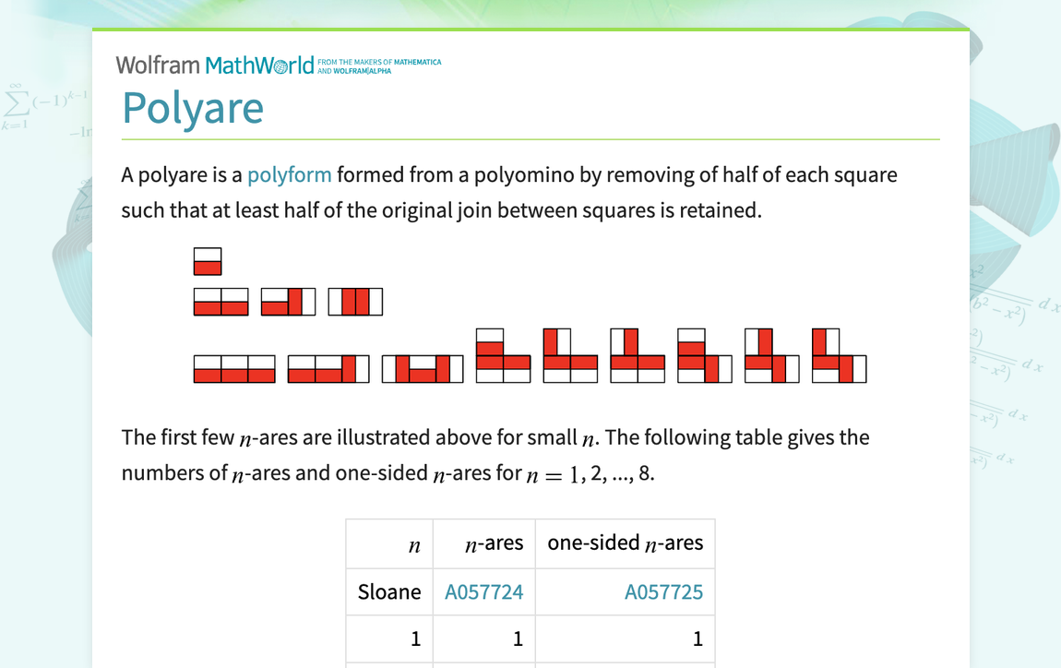This screenshot has width=1061, height=668.
Task: Select the leftmost horizontal 3-are image
Action: coord(233,368)
